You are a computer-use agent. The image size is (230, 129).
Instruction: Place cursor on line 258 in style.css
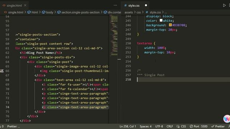[183, 80]
